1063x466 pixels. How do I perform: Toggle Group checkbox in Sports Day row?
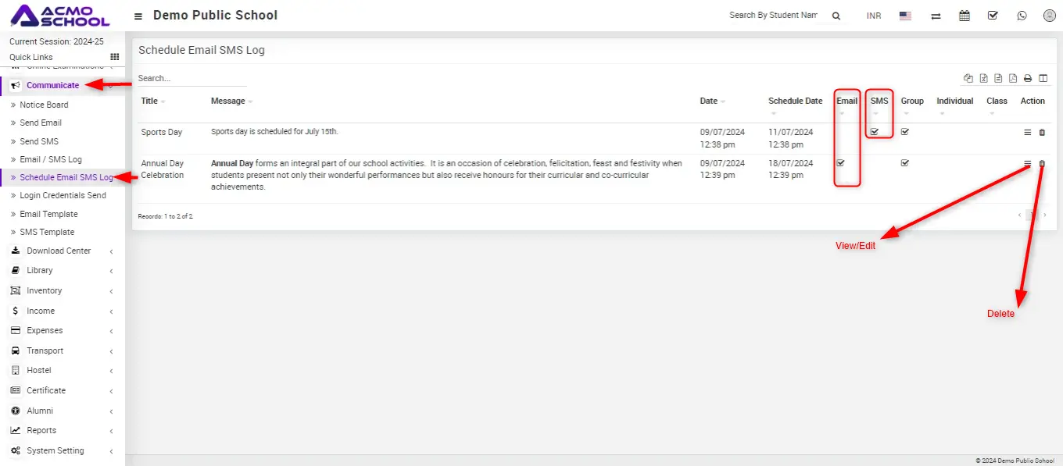(905, 132)
